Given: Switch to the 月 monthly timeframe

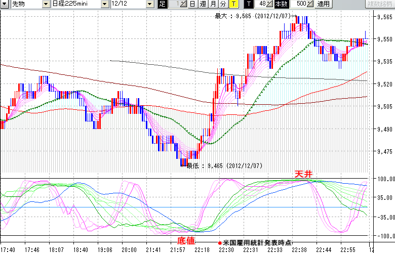Looking at the screenshot, I should coord(213,4).
